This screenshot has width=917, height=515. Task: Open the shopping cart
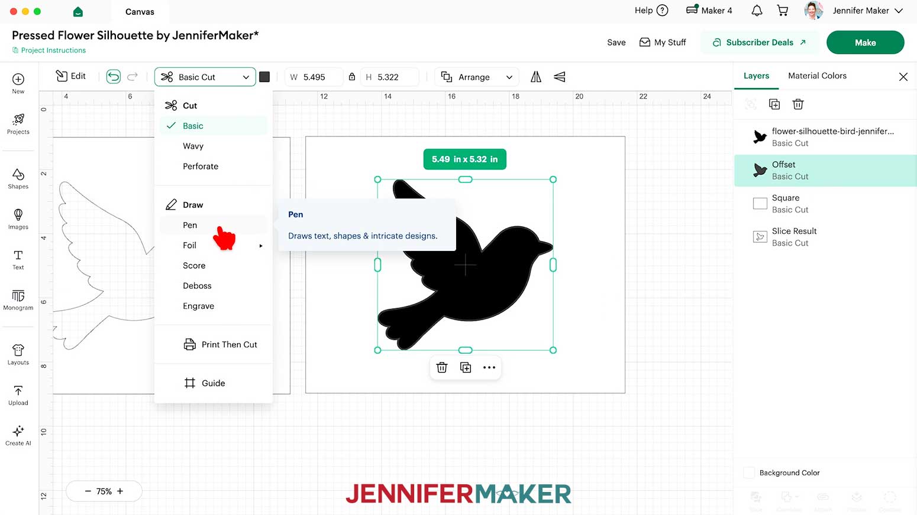(783, 11)
